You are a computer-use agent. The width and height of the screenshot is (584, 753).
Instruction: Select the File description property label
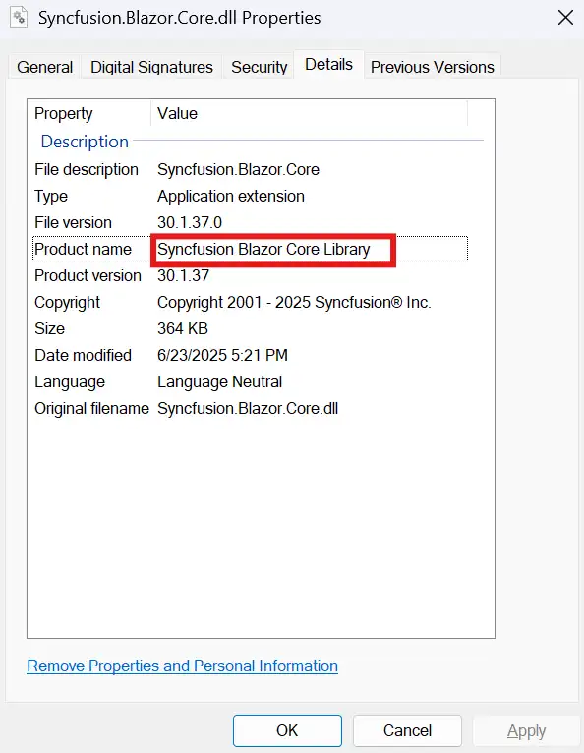[87, 169]
